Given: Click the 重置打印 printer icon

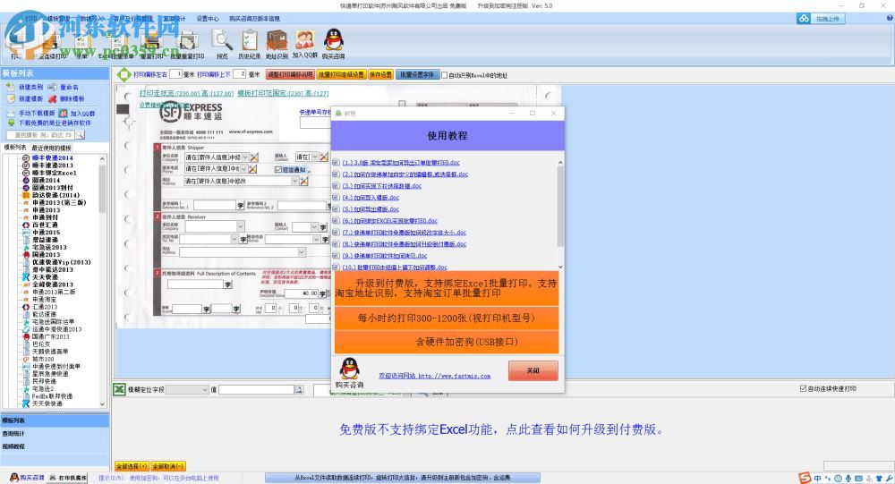Looking at the screenshot, I should point(152,43).
